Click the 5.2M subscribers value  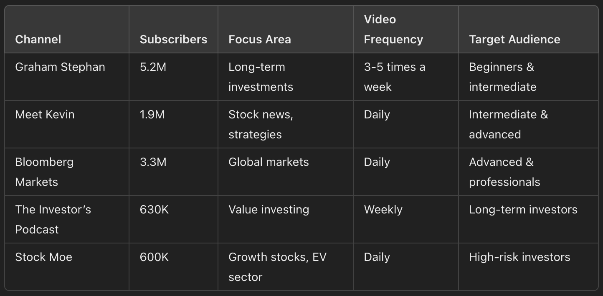pyautogui.click(x=153, y=67)
